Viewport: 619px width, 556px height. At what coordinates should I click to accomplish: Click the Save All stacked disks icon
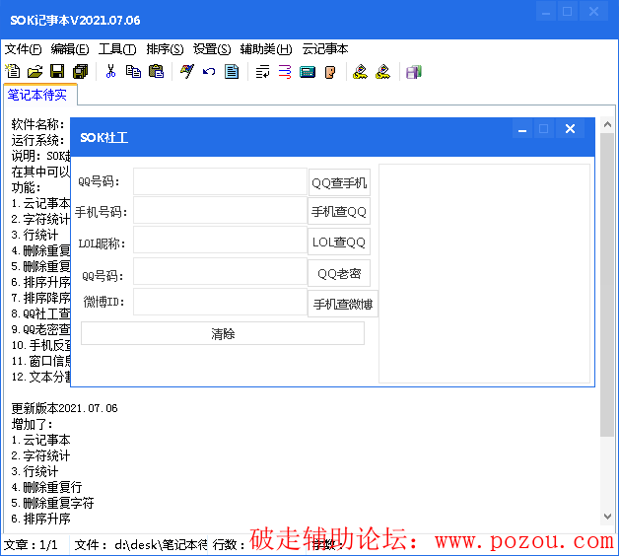(x=80, y=72)
